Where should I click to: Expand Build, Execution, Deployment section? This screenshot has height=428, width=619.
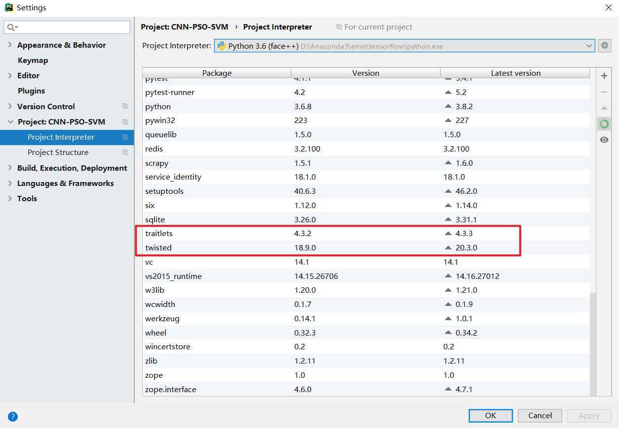(x=10, y=168)
